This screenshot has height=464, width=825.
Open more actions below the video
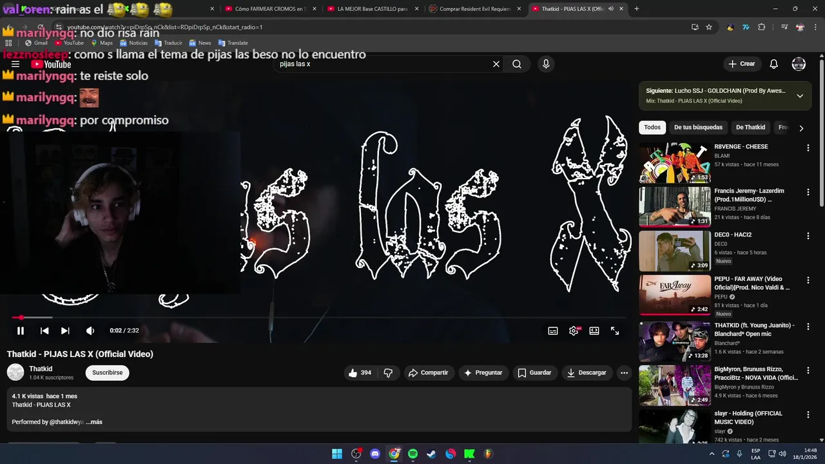coord(624,372)
